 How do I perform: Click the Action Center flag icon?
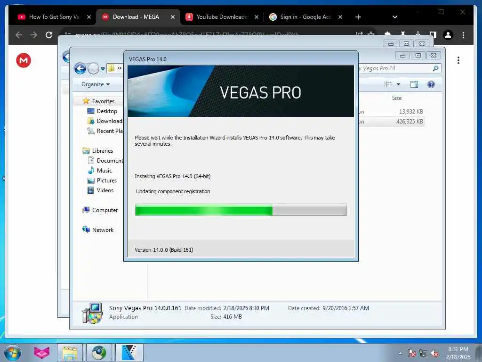pos(411,353)
